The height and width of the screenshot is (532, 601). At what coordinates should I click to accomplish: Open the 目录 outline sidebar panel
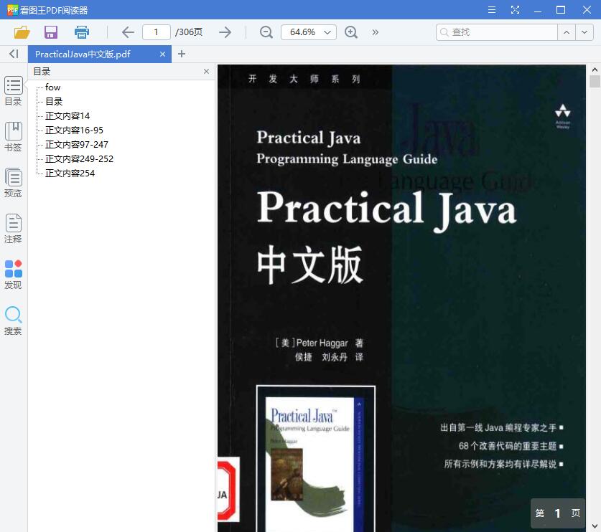14,91
